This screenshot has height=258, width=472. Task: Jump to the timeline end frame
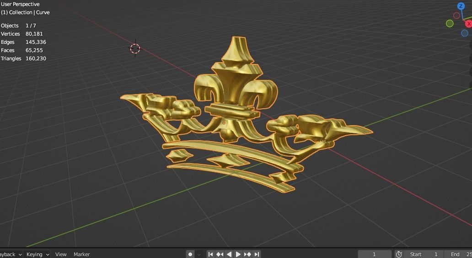257,254
